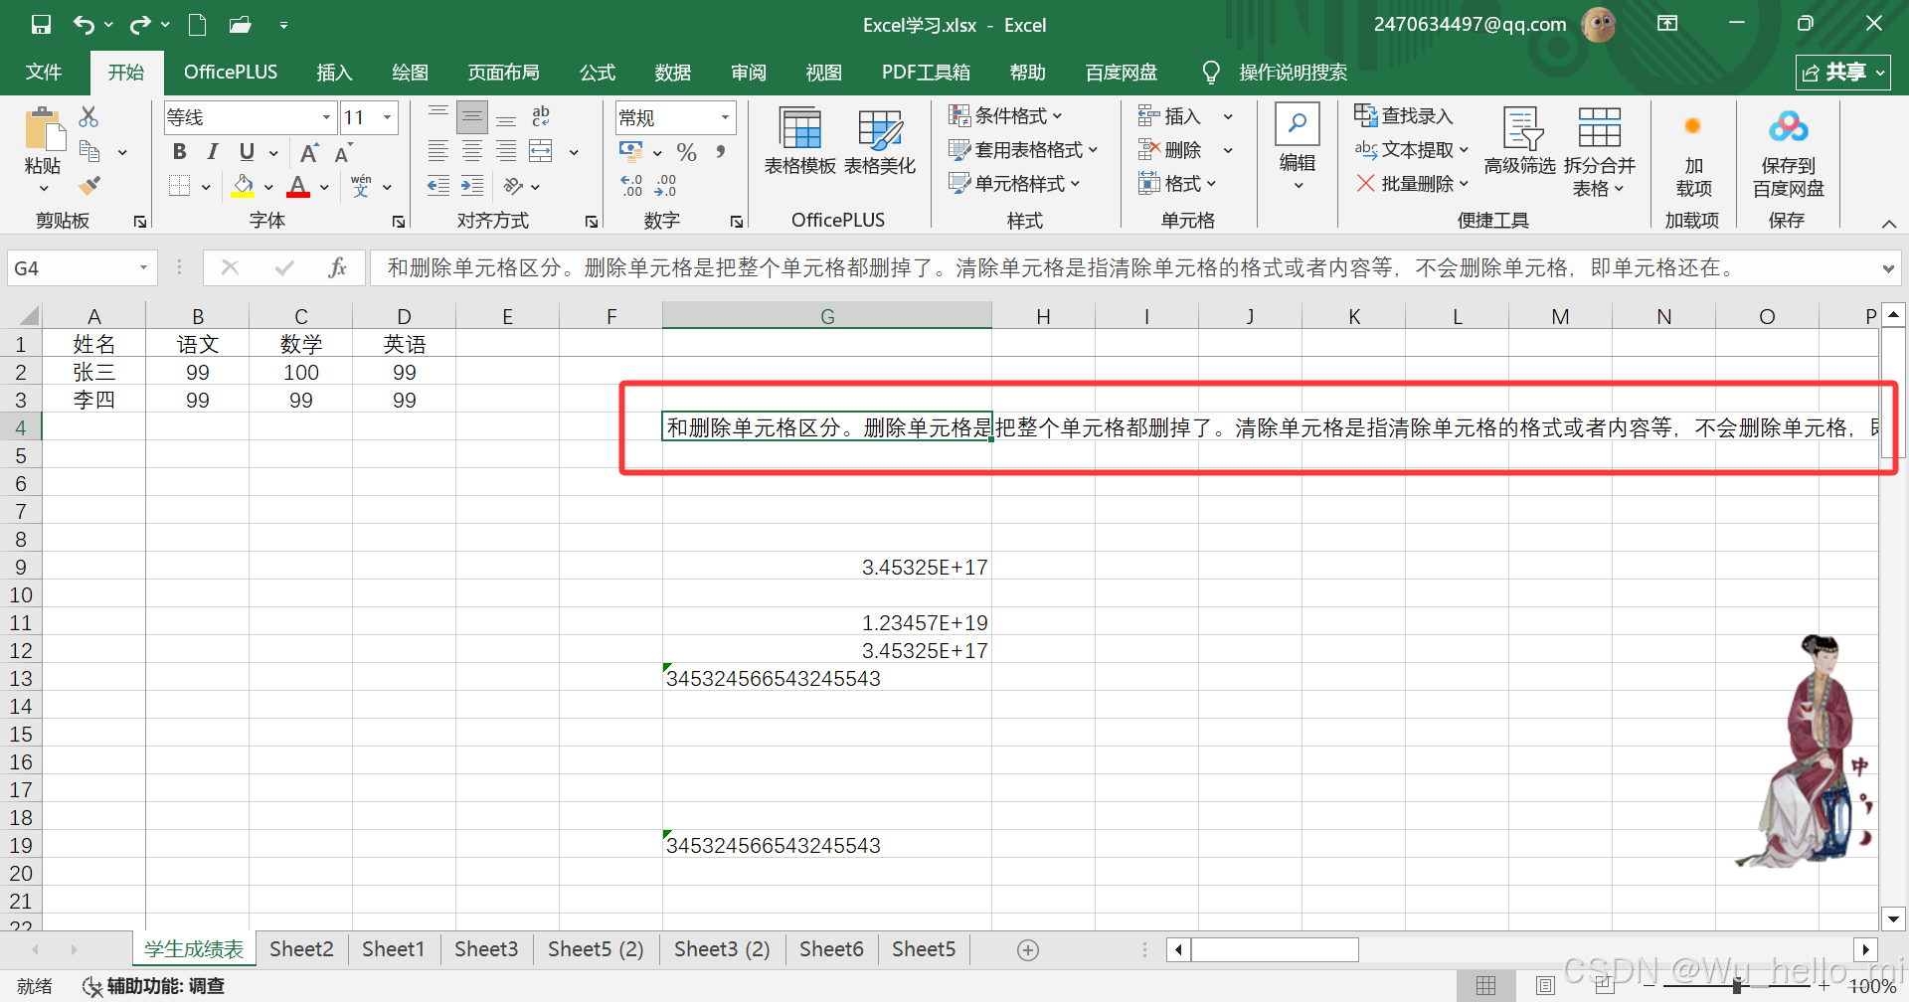Expand 套用表格格式 dropdown

tap(1023, 150)
